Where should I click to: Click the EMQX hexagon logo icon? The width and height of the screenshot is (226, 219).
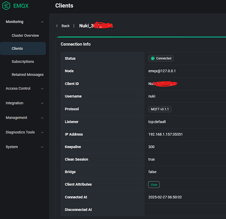click(x=6, y=6)
